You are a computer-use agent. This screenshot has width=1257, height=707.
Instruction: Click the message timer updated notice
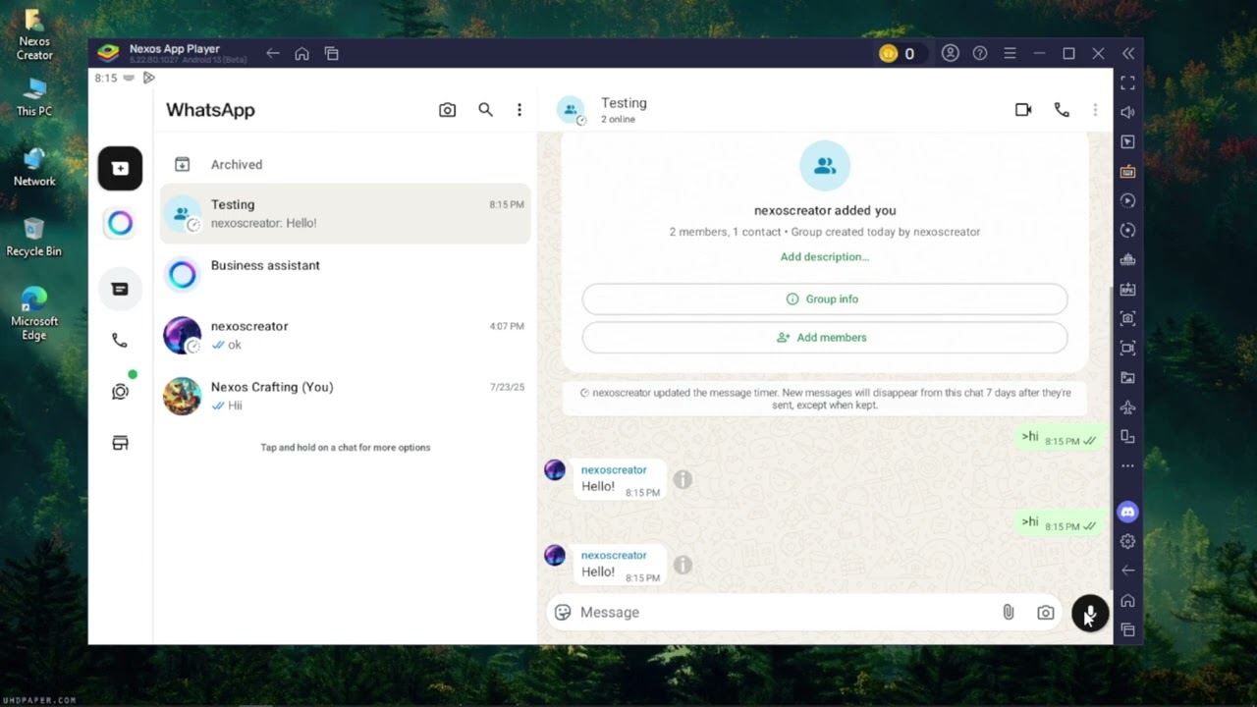(825, 399)
